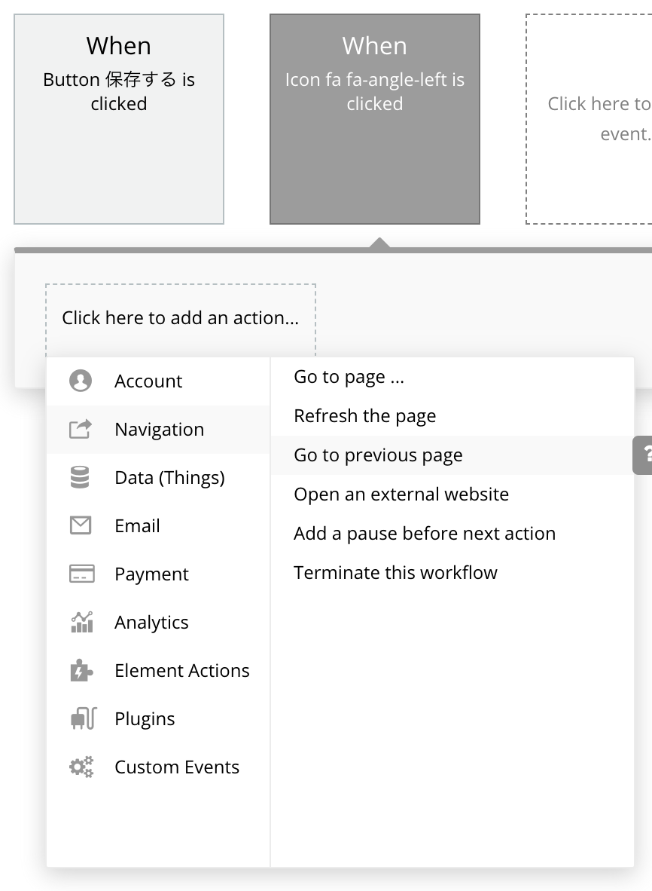This screenshot has width=652, height=891.
Task: Pick "Go to previous page" action
Action: [378, 455]
